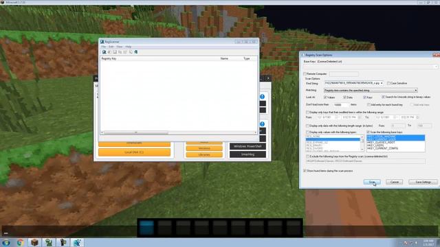
Task: Select HKEY_USERS in base keys list
Action: click(x=395, y=145)
